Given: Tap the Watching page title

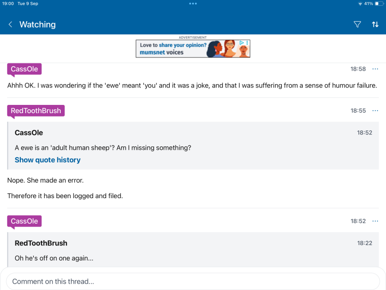Looking at the screenshot, I should click(37, 25).
